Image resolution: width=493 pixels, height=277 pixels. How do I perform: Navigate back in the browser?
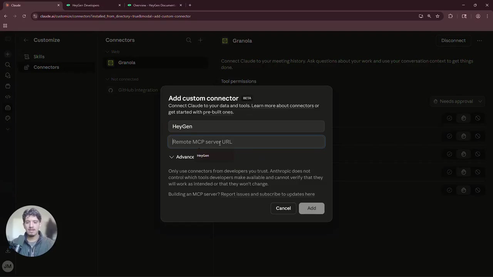(x=5, y=16)
